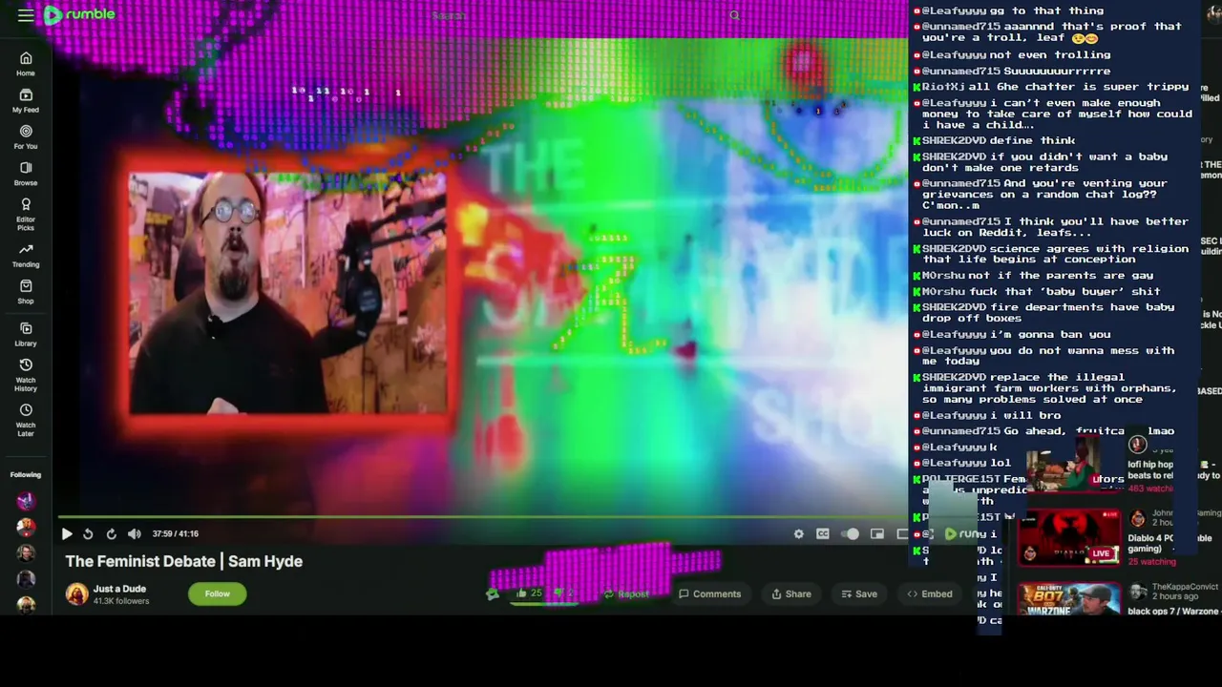Open fourth followed channel avatar under Following
The width and height of the screenshot is (1222, 687).
tap(26, 578)
